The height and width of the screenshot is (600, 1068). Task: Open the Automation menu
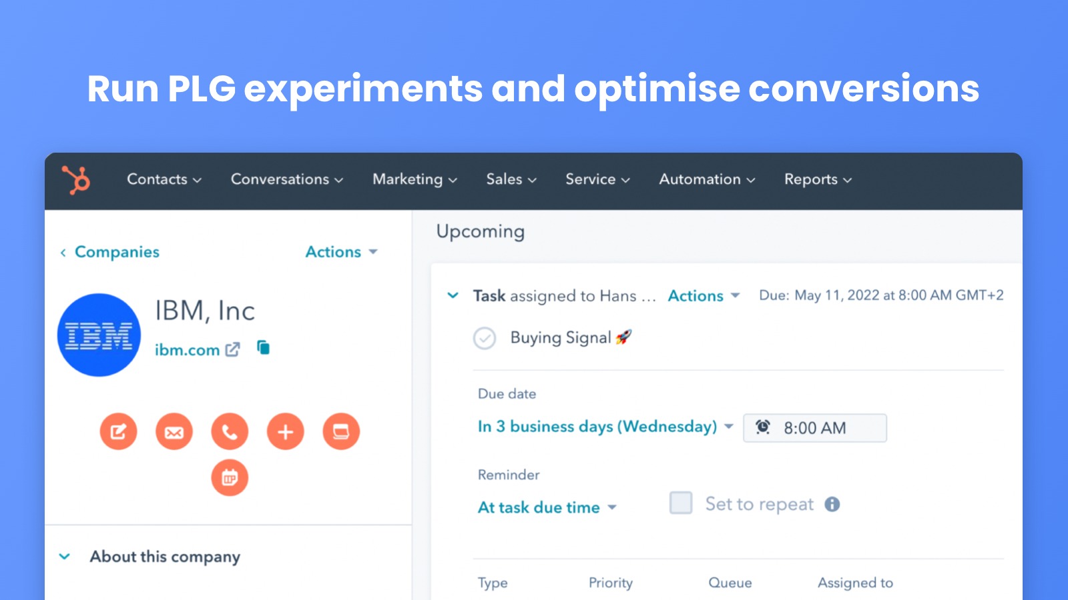[706, 179]
